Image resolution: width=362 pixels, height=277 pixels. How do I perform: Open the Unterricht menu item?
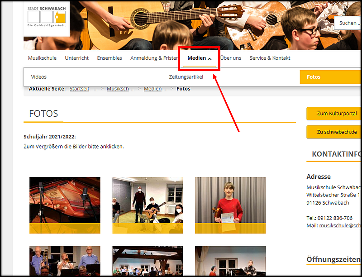coord(76,58)
